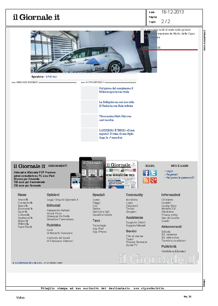Viewport: 218px width, 306px height.
Task: Click the Facebook social icon
Action: (x=146, y=173)
